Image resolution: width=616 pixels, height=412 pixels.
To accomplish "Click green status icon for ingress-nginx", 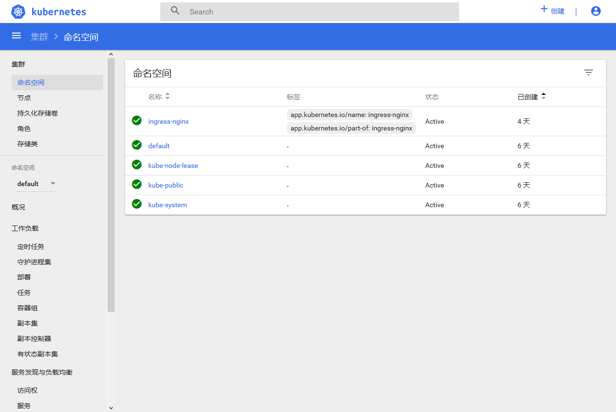I will pos(137,121).
